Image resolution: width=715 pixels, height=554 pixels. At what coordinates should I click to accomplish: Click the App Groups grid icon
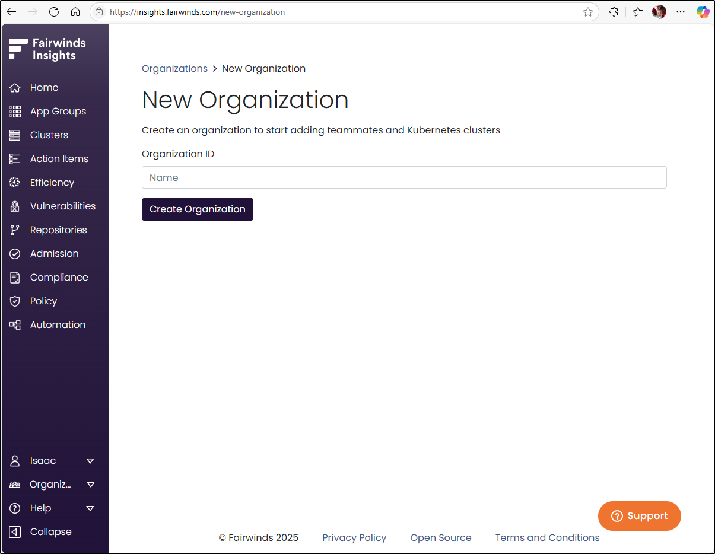click(15, 112)
